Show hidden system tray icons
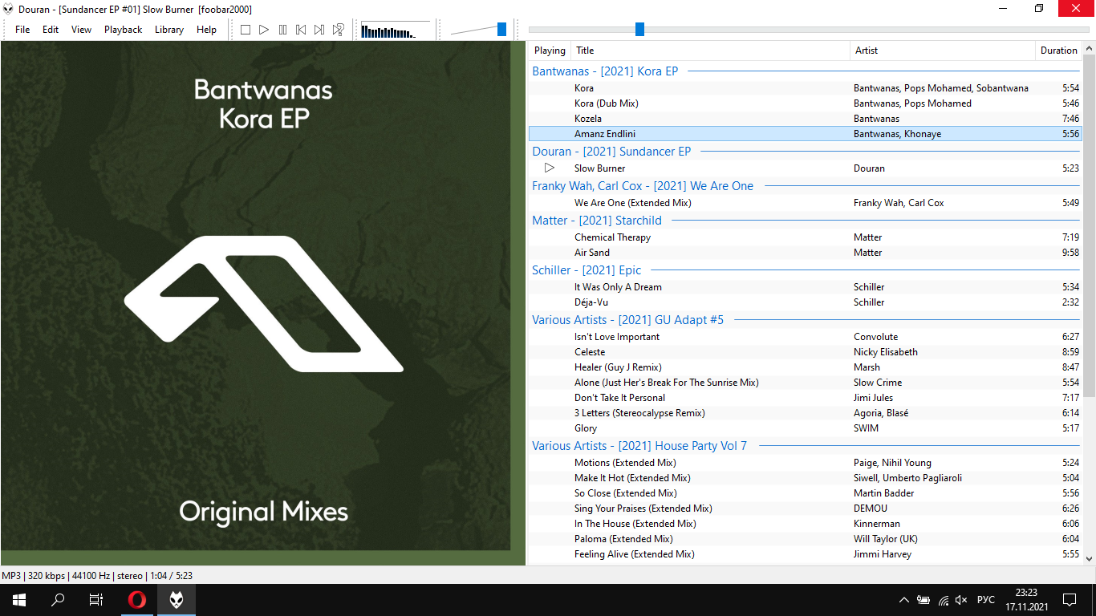 pyautogui.click(x=904, y=600)
